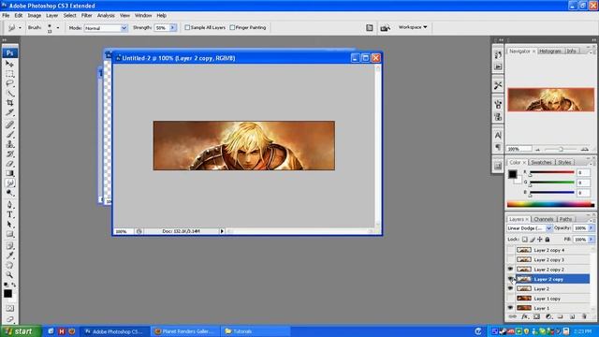The width and height of the screenshot is (599, 337).
Task: Open the layer Opacity slider arrow
Action: (592, 228)
